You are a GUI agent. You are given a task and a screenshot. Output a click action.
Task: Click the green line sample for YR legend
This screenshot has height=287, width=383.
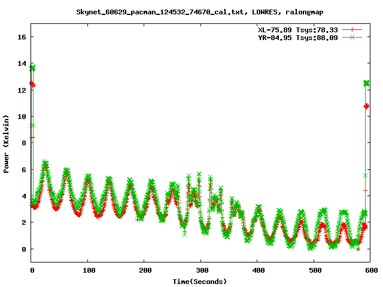[x=352, y=38]
